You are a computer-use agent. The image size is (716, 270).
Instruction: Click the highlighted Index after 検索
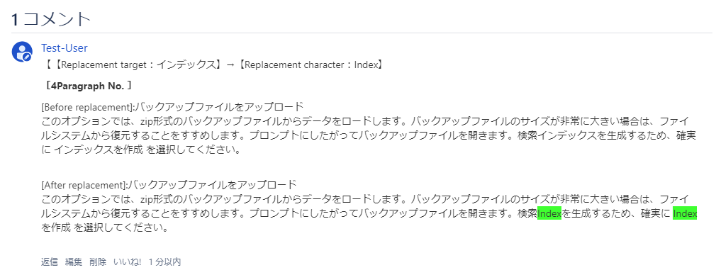(x=549, y=213)
